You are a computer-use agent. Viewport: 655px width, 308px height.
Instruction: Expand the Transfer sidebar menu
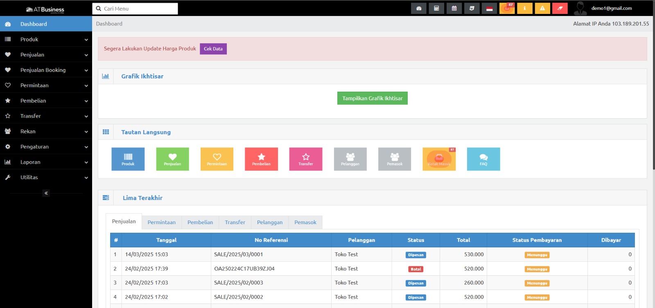[x=46, y=116]
